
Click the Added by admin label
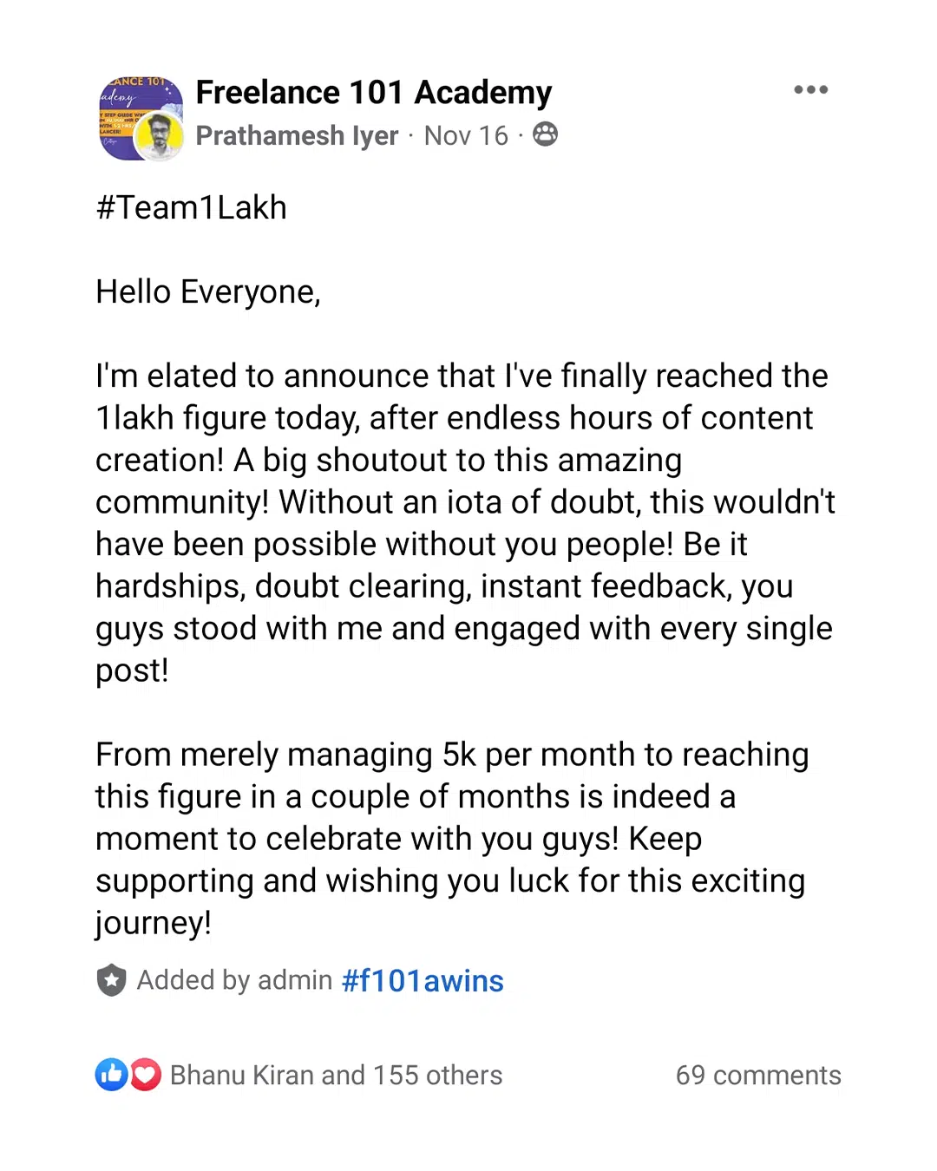[234, 980]
